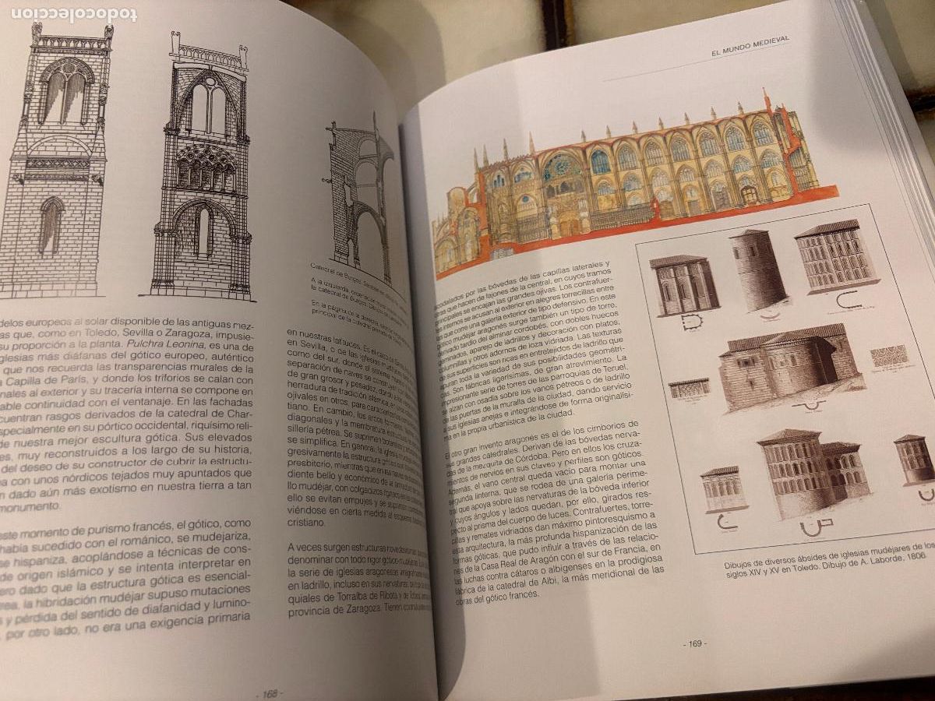Viewport: 935px width, 701px height.
Task: Click the words 'Casa Real de Aragón'
Action: pyautogui.click(x=519, y=562)
